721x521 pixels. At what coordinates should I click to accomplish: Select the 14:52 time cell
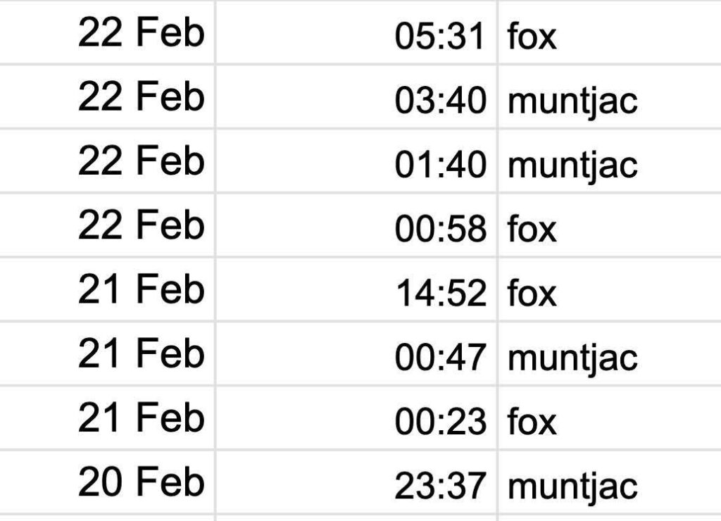439,293
